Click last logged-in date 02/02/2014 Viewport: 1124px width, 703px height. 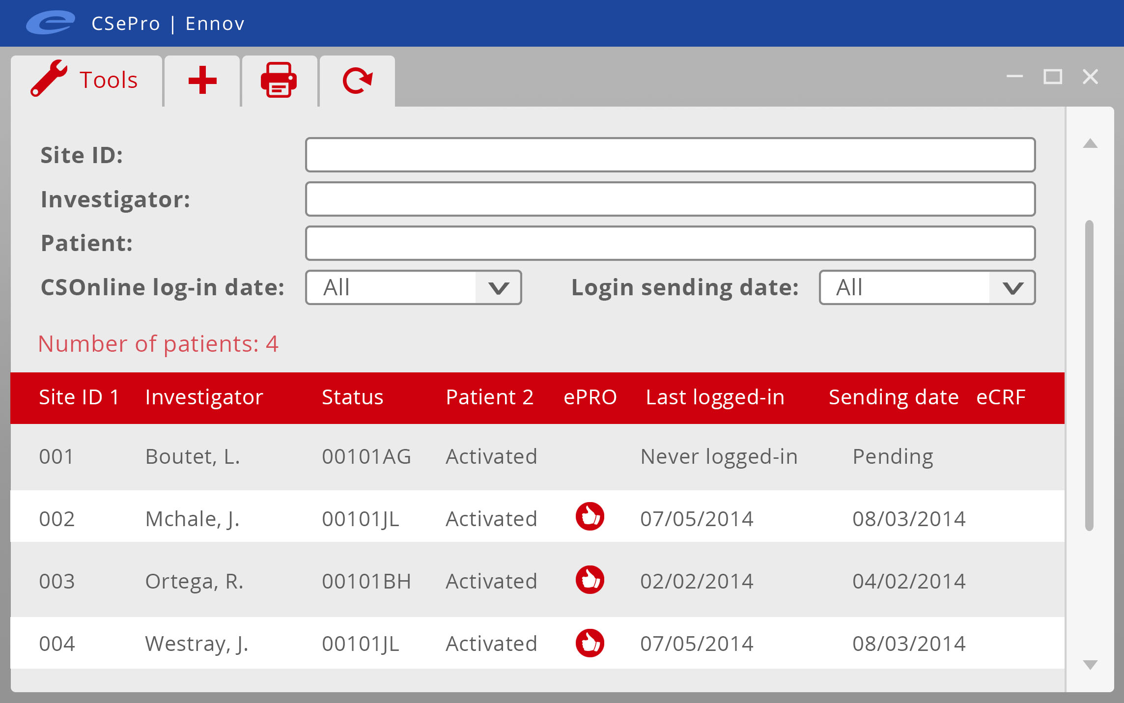(697, 581)
